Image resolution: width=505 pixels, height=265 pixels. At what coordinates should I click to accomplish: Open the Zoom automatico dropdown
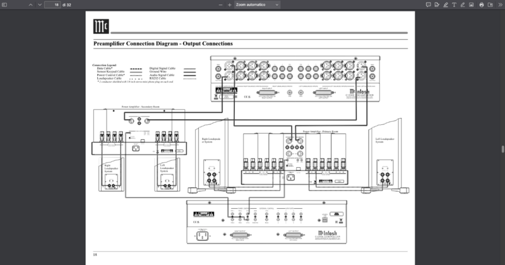tap(257, 5)
